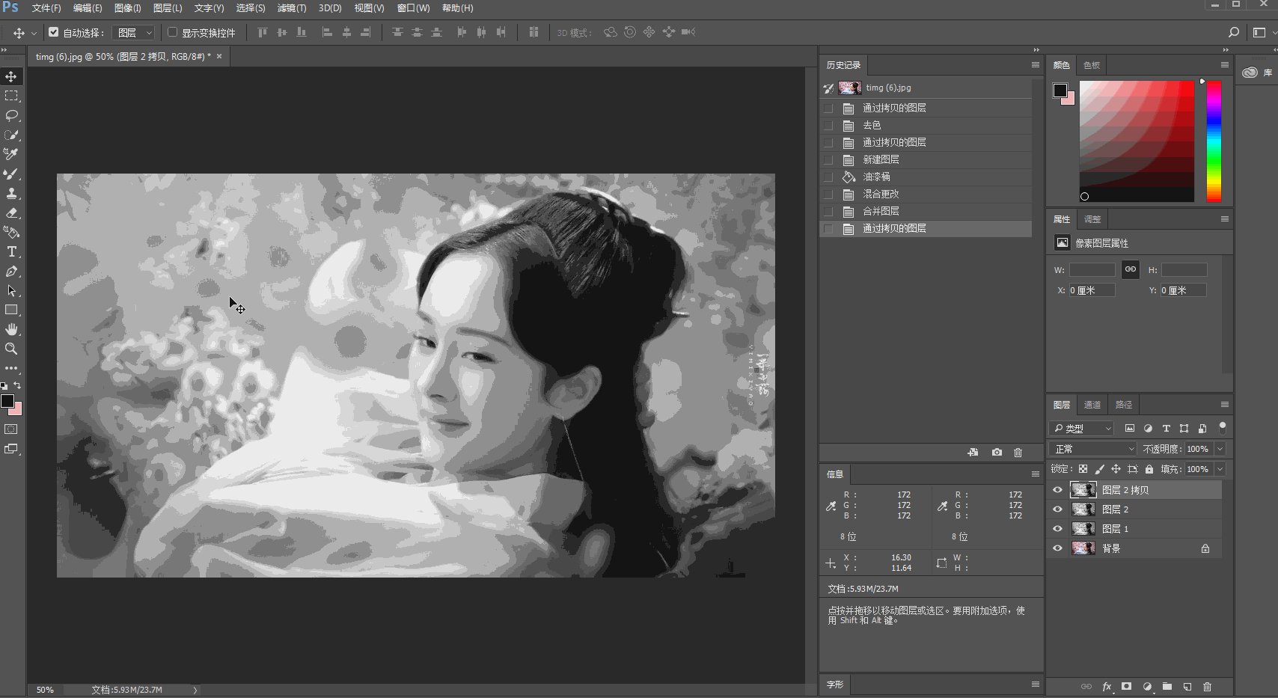Select the Zoom tool

pos(11,349)
